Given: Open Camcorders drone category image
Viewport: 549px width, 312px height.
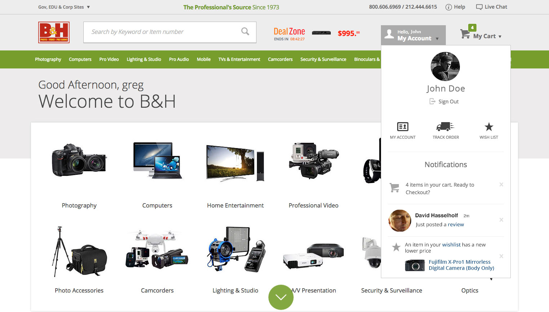Looking at the screenshot, I should click(x=157, y=250).
